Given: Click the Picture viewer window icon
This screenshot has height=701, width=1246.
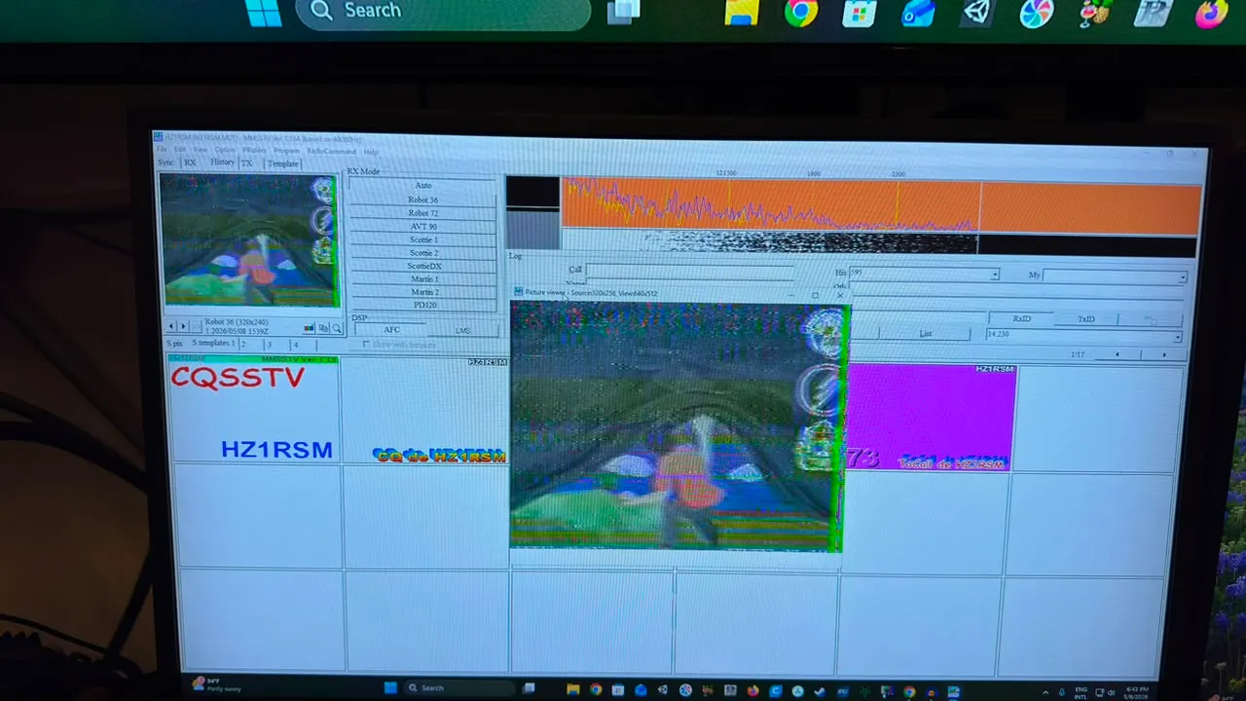Looking at the screenshot, I should [x=519, y=291].
